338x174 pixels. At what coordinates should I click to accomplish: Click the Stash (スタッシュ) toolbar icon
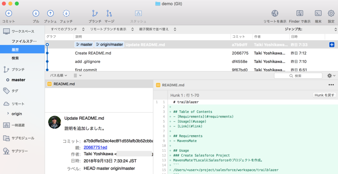138,13
